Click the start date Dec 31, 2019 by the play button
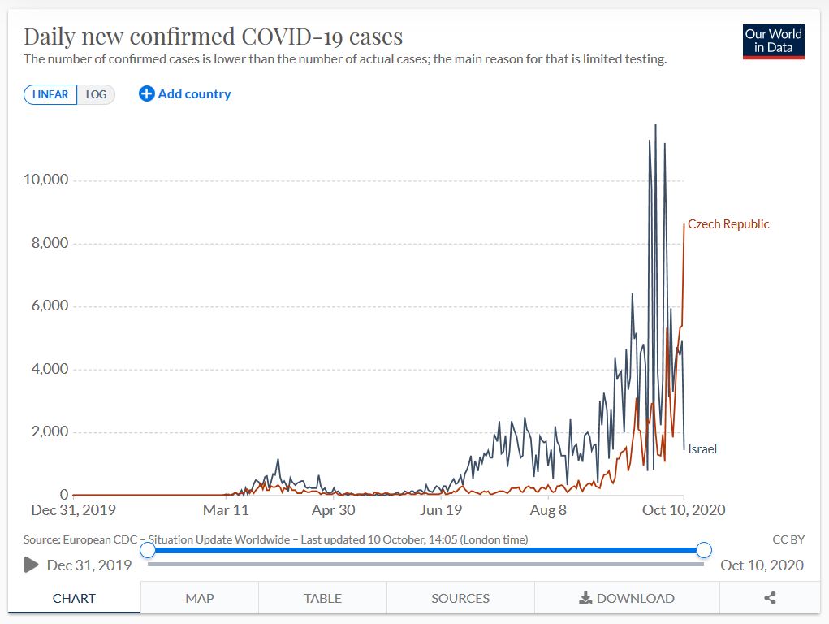Screen dimensions: 829x624 89,565
